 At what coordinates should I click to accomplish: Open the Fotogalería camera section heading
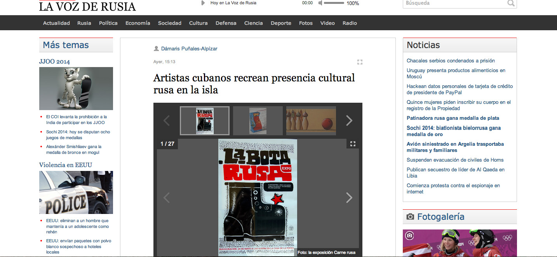(440, 217)
